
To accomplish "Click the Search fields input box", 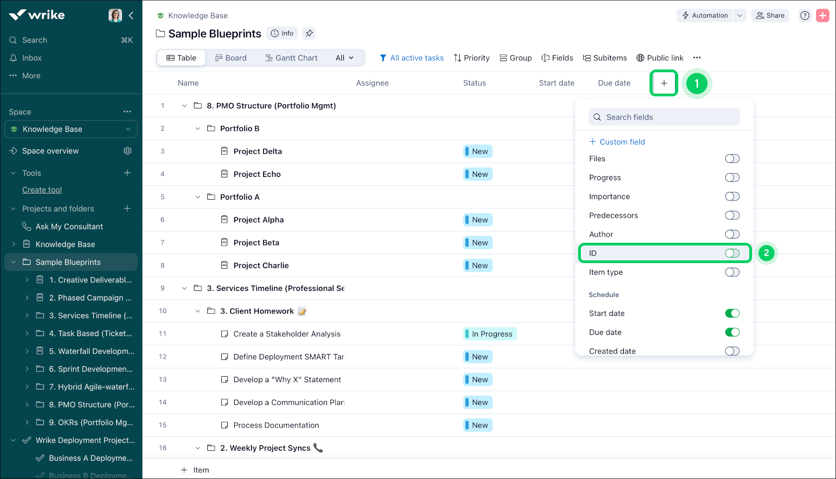I will pos(663,117).
